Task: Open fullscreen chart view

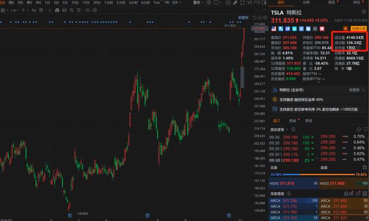Action: [x=242, y=2]
